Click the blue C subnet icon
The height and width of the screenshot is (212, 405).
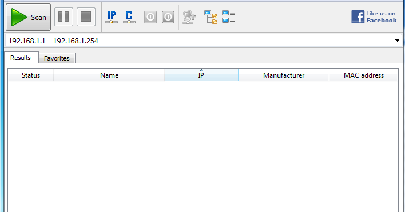[129, 17]
